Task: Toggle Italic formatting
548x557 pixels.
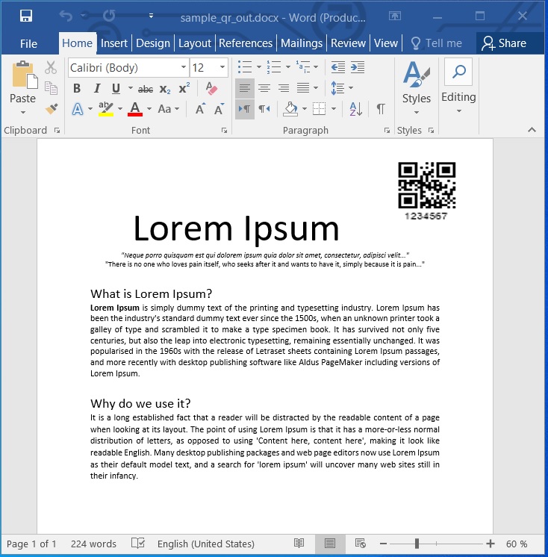Action: (x=96, y=89)
